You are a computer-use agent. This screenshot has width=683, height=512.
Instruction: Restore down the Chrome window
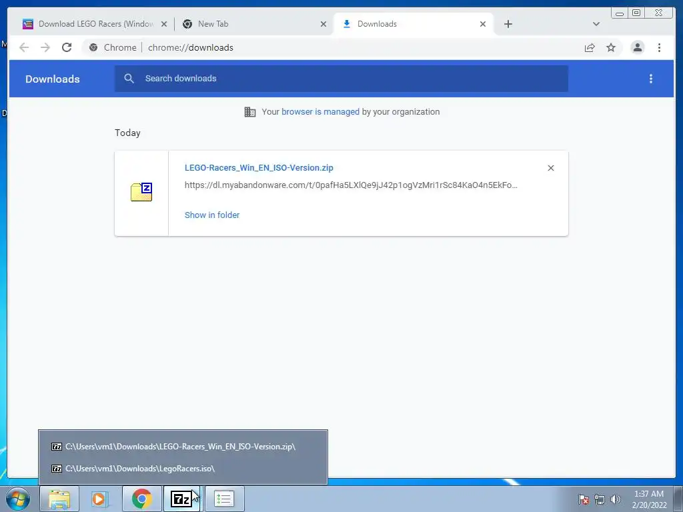click(x=636, y=13)
